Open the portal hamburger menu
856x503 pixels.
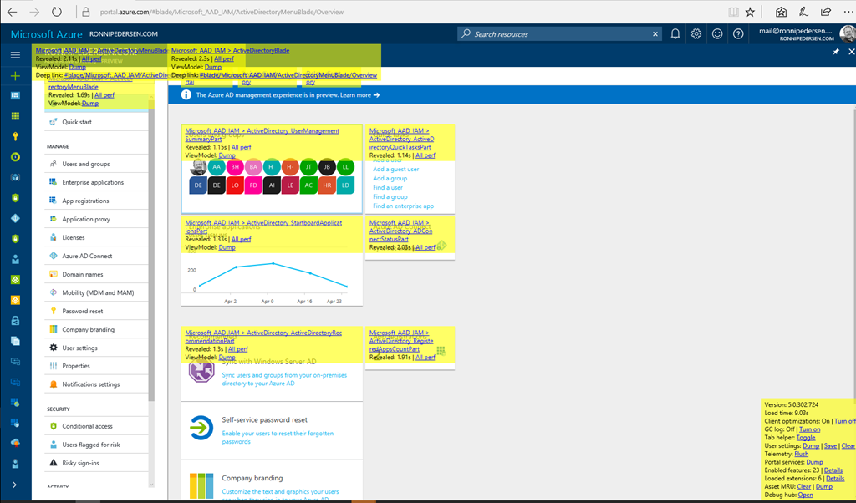(15, 55)
